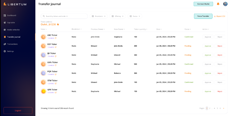
Task: Click the GFR Ticker coin icon
Action: click(44, 91)
